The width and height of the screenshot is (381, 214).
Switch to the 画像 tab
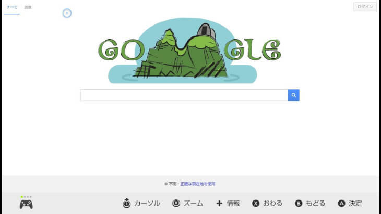(x=28, y=7)
